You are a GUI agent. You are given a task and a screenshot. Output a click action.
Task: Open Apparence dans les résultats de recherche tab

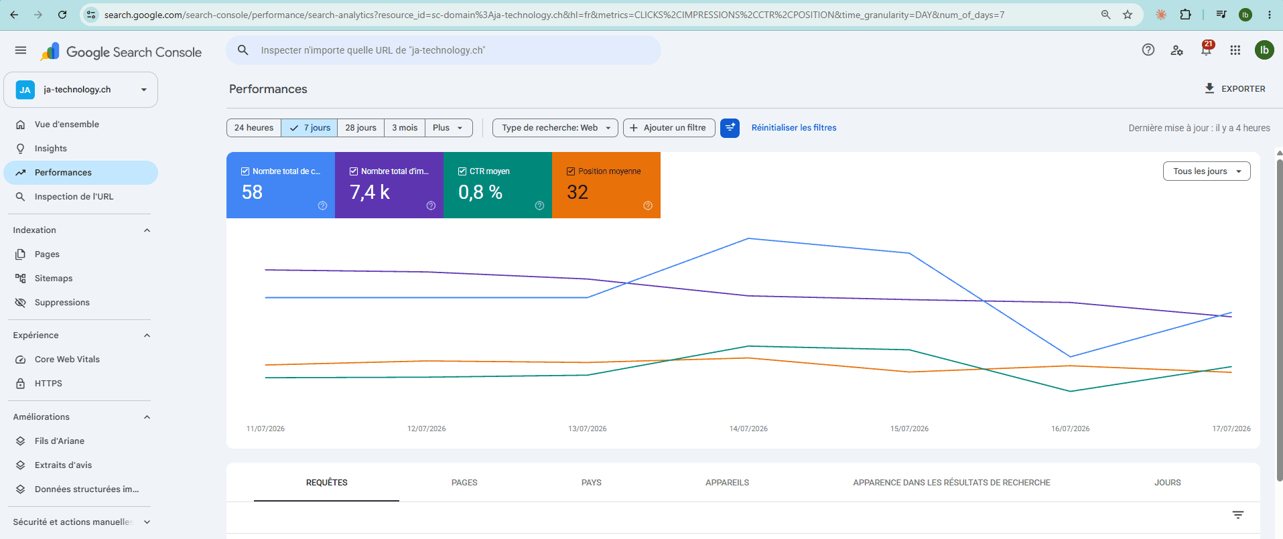click(x=951, y=483)
